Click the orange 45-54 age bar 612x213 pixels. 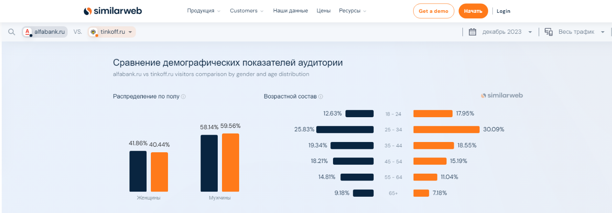tap(430, 161)
